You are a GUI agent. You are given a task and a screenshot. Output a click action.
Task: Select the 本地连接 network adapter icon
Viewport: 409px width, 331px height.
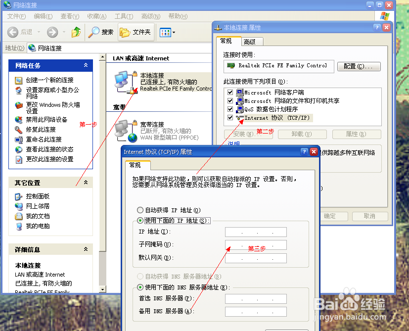[x=126, y=82]
